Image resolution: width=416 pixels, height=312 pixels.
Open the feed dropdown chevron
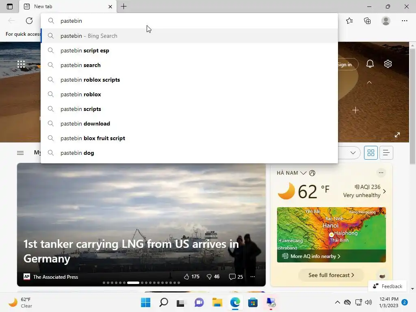353,153
